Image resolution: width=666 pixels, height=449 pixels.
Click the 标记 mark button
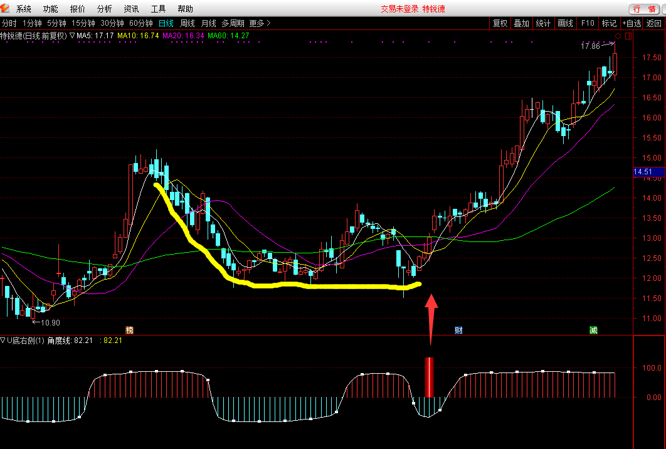(x=609, y=23)
